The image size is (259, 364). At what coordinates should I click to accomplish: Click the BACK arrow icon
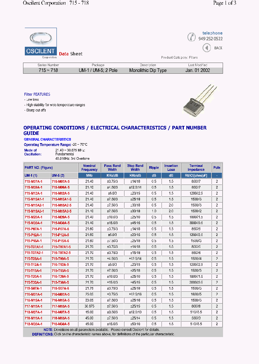tap(206, 48)
